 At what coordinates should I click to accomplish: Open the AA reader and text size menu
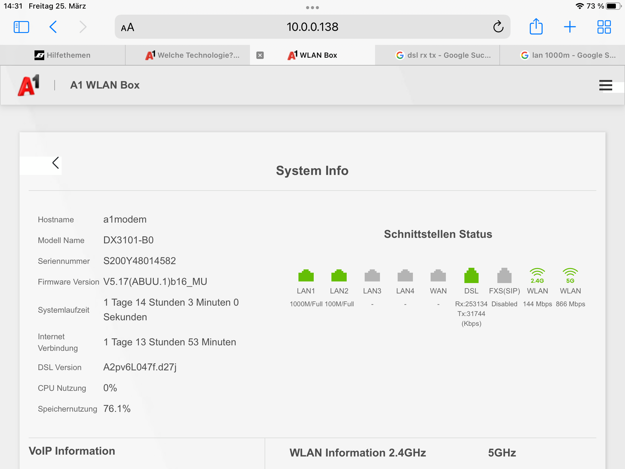(x=128, y=27)
